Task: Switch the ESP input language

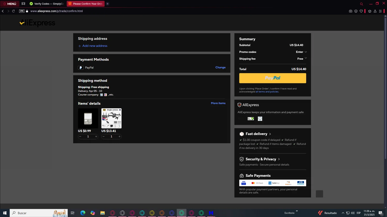Action: [x=359, y=213]
